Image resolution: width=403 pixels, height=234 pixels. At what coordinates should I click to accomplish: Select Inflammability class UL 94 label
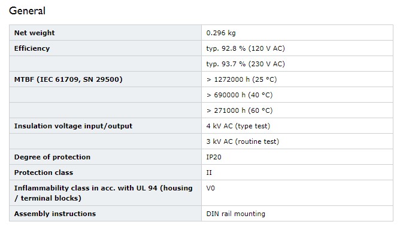pyautogui.click(x=104, y=193)
